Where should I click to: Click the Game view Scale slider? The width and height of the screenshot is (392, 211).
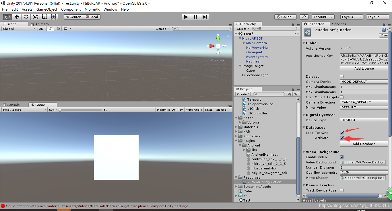tap(80, 110)
